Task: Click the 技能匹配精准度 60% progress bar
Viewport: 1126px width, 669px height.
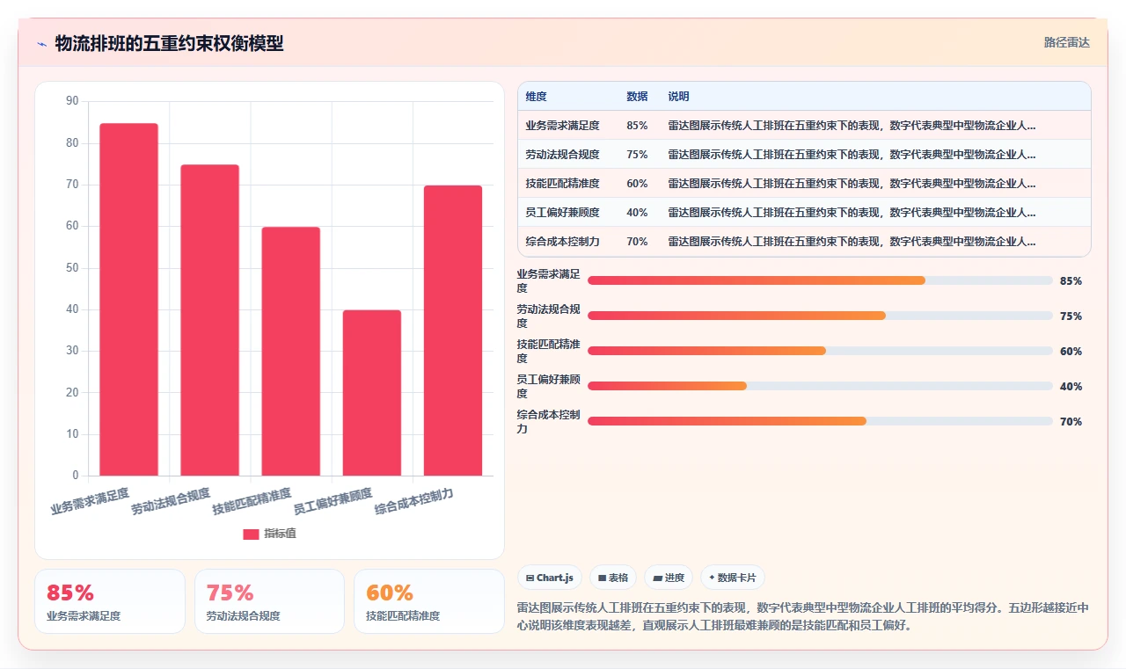Action: coord(820,351)
